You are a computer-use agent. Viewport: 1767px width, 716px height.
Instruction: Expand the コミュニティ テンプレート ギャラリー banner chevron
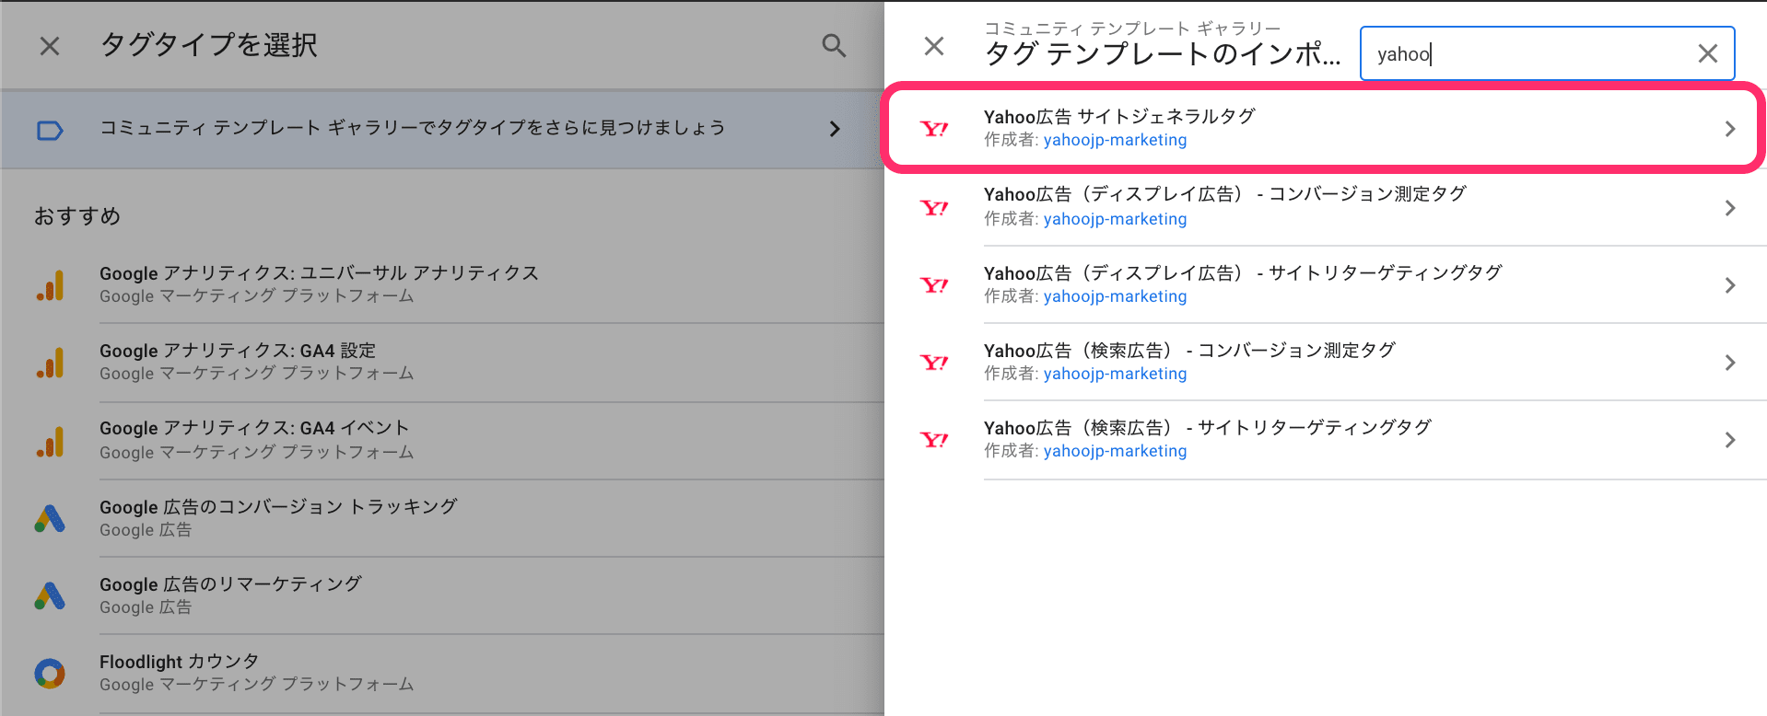(835, 129)
